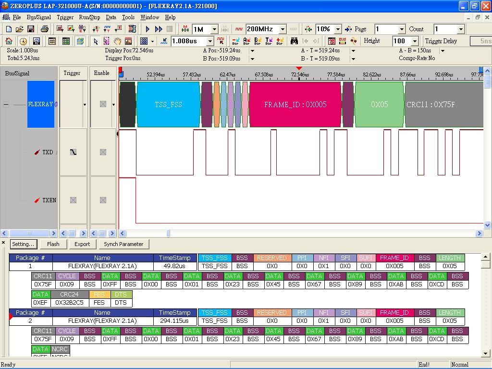Toggle the TXEN signal enable box

(103, 200)
